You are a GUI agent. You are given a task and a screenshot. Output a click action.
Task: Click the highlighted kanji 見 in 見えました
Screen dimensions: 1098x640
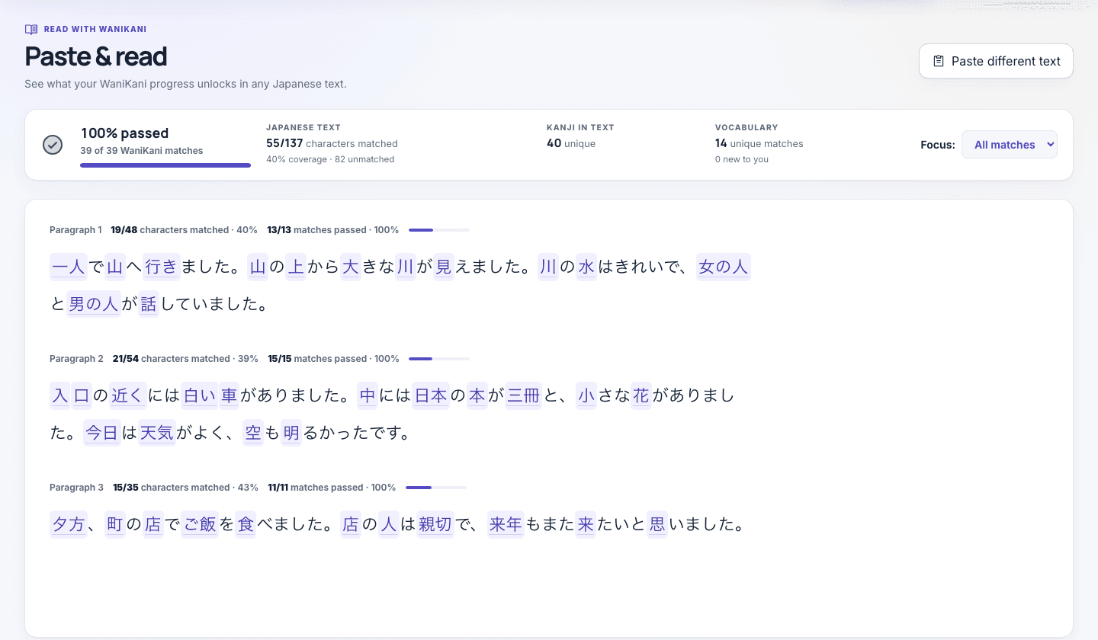coord(443,267)
